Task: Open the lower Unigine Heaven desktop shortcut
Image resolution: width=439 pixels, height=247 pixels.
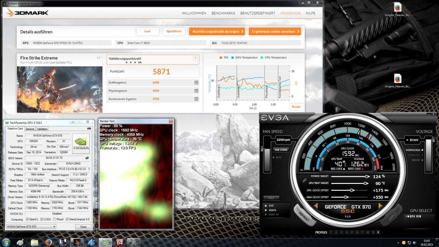Action: [398, 81]
